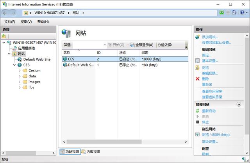Image resolution: width=250 pixels, height=163 pixels.
Task: Click 编辑权限... link
Action: (210, 73)
